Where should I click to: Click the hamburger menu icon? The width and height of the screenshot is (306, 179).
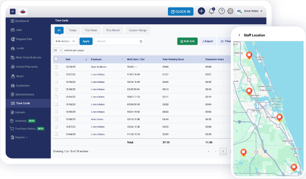point(13,12)
